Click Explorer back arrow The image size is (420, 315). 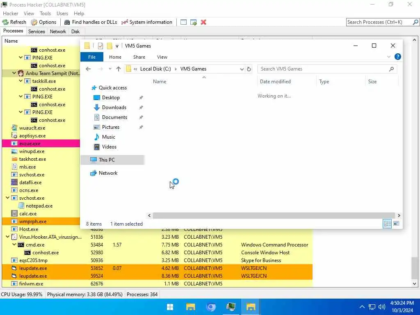(x=88, y=69)
